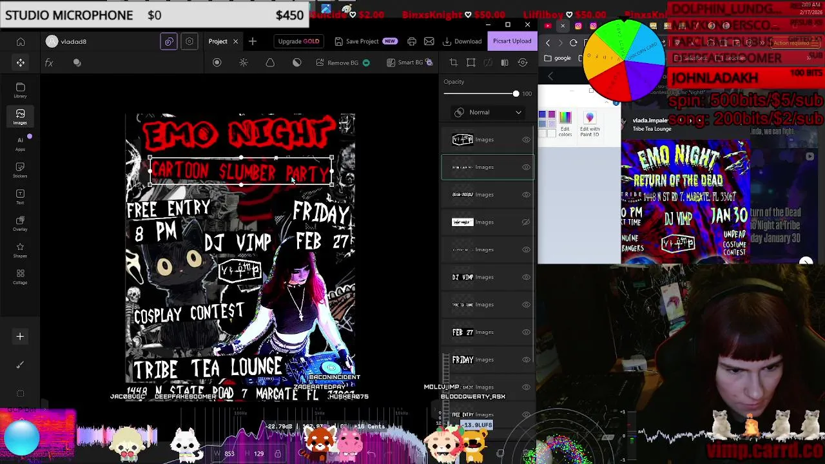Click the Download button
825x464 pixels.
click(463, 41)
